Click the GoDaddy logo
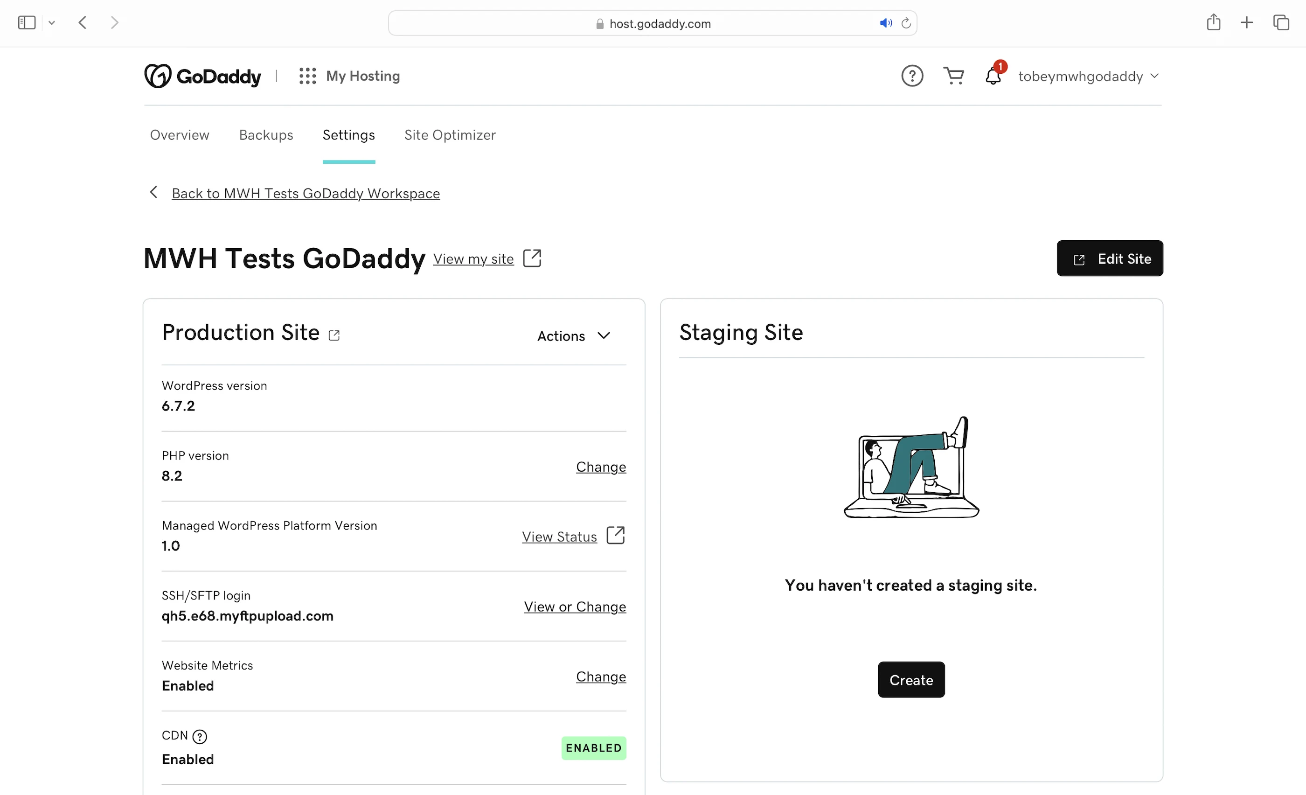 tap(202, 76)
